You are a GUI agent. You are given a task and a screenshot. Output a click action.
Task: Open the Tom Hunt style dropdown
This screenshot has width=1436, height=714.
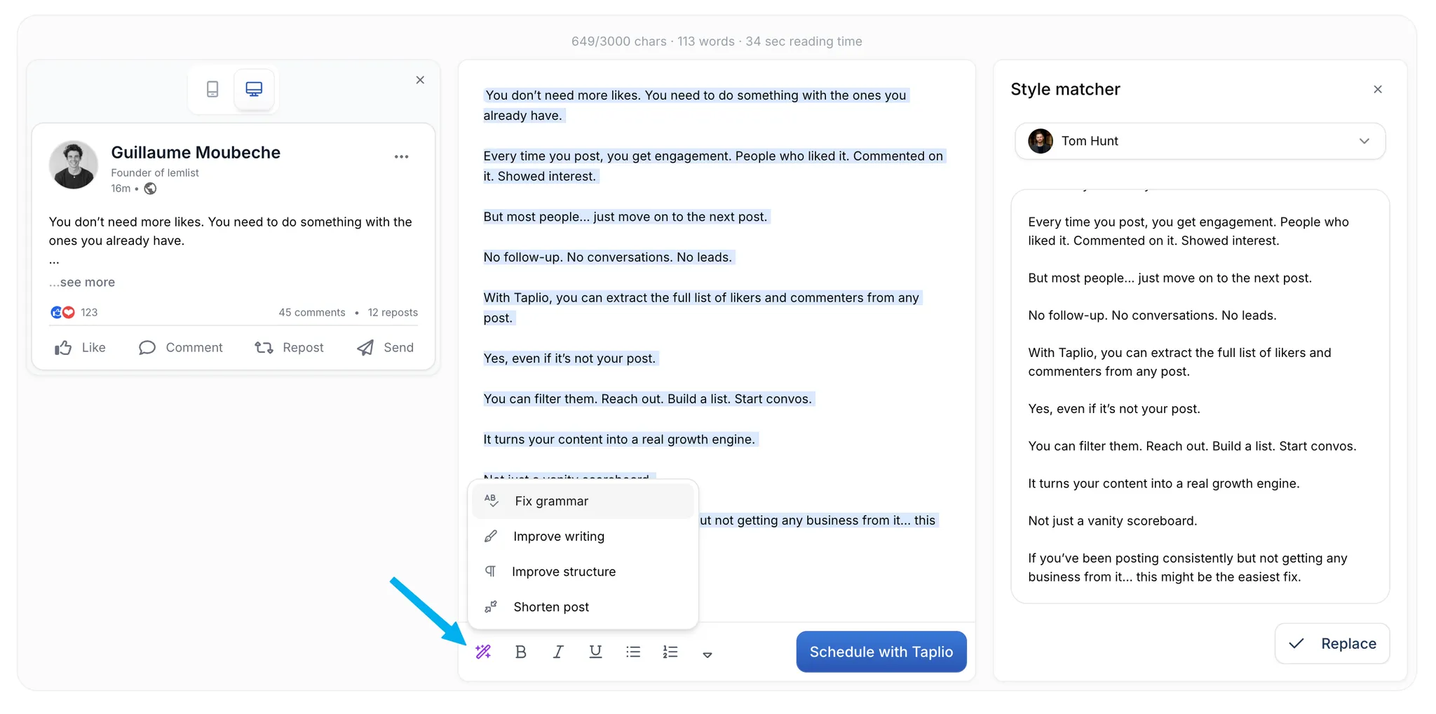pyautogui.click(x=1200, y=141)
